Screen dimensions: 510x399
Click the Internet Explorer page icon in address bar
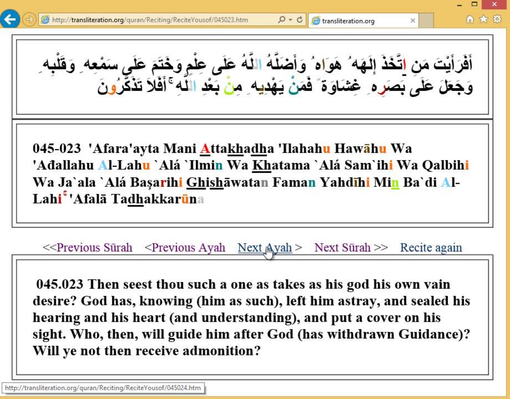pos(45,19)
